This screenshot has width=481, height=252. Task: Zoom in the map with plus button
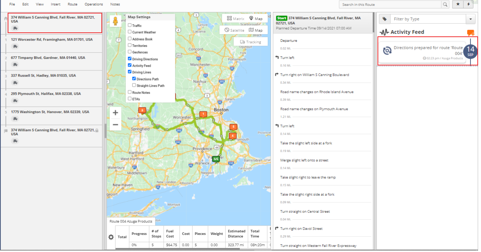(x=115, y=113)
